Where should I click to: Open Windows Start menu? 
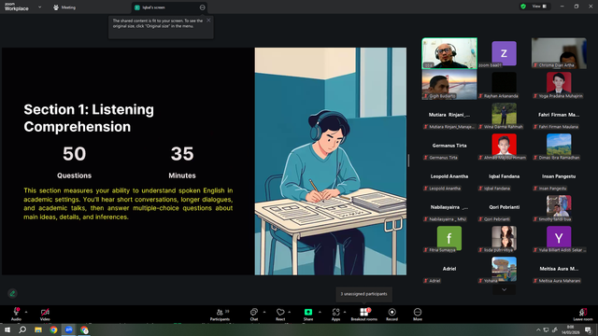(x=7, y=329)
